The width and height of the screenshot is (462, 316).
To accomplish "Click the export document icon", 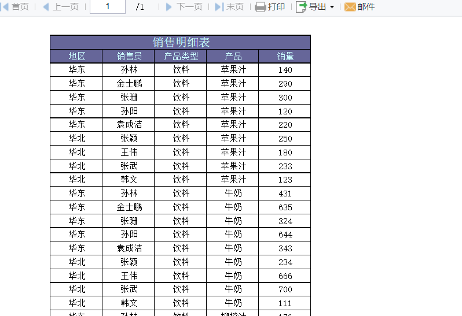I will pos(302,7).
